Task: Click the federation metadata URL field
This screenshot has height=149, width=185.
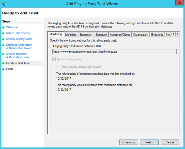Action: [x=114, y=52]
